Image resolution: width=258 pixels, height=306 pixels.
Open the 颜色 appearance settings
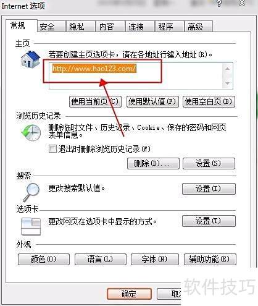44,259
